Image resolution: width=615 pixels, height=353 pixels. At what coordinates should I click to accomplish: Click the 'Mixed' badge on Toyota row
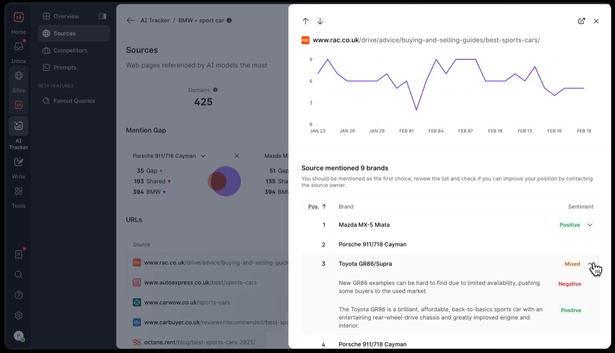[572, 264]
